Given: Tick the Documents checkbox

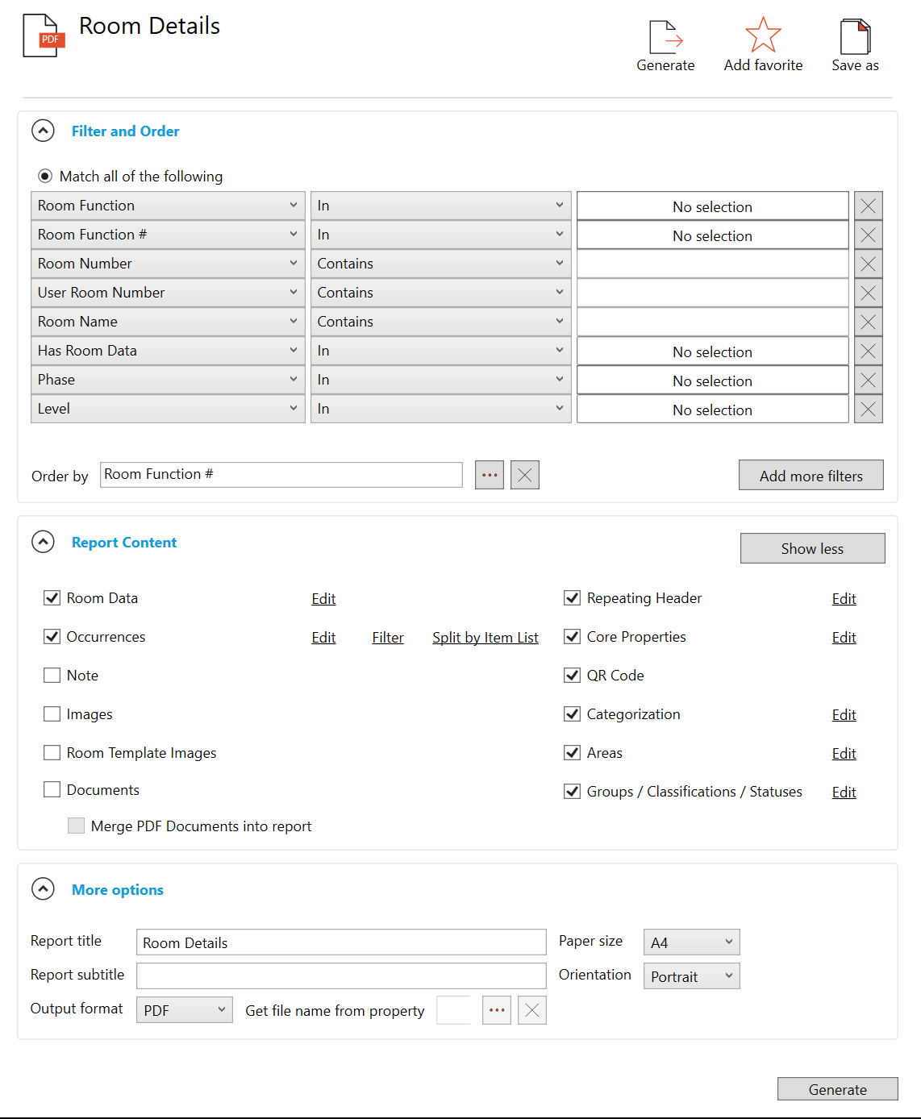Looking at the screenshot, I should [x=52, y=790].
